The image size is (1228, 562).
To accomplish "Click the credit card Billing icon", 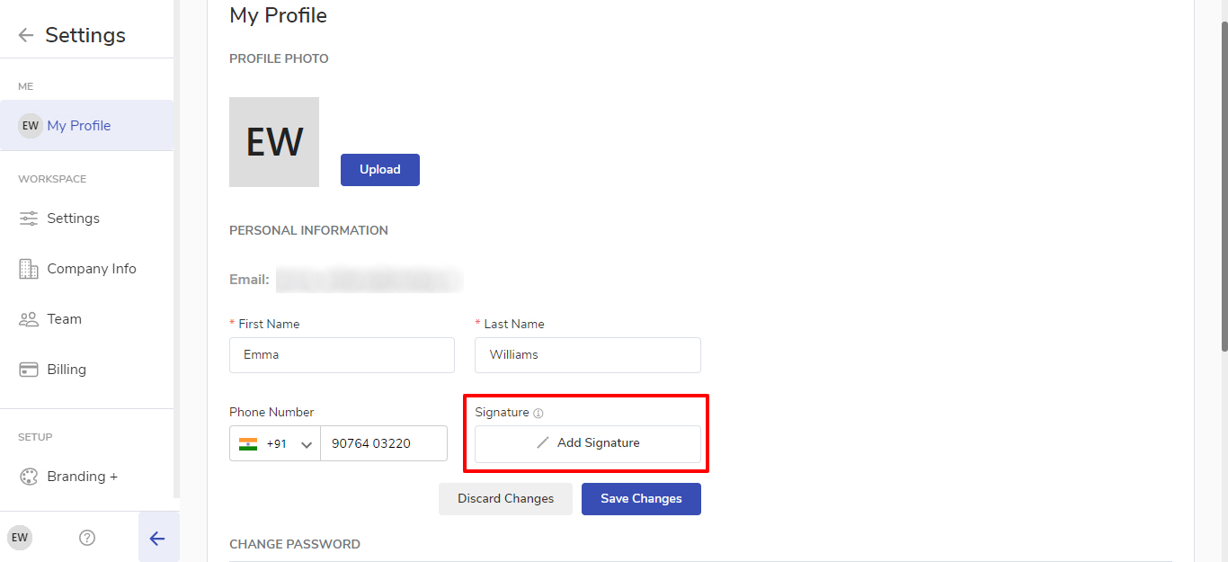I will [29, 370].
